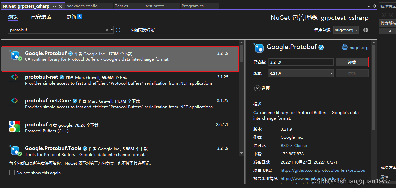Open the version 3.21.9 dropdown
The height and width of the screenshot is (188, 396).
(301, 74)
